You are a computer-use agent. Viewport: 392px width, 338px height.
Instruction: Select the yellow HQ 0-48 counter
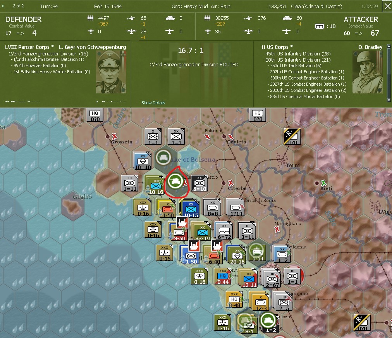pyautogui.click(x=234, y=300)
